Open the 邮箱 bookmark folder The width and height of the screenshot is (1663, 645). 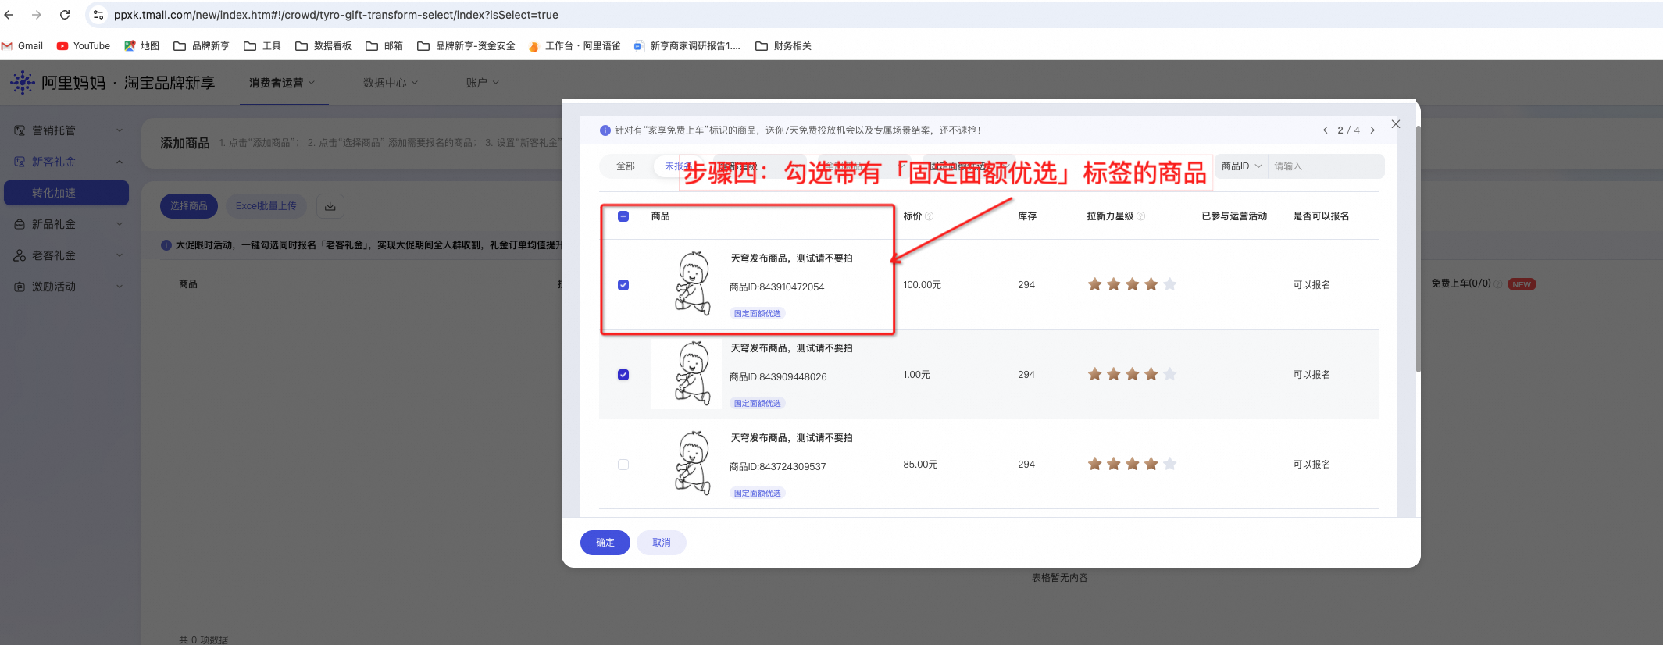[384, 46]
